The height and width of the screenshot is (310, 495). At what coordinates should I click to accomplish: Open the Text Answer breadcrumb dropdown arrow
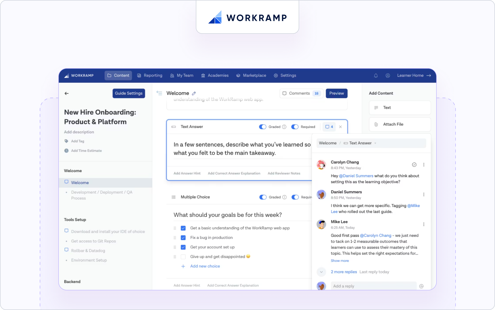[375, 143]
